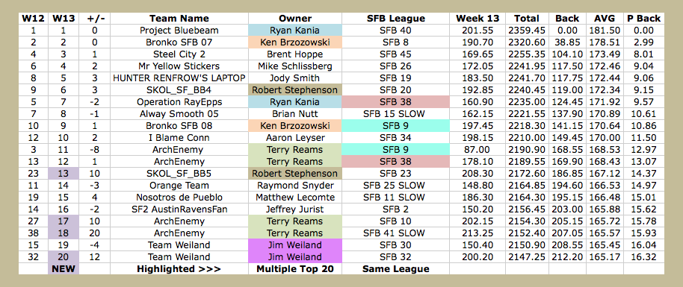Select the 213.25 week score cell
This screenshot has width=683, height=287.
click(x=478, y=233)
